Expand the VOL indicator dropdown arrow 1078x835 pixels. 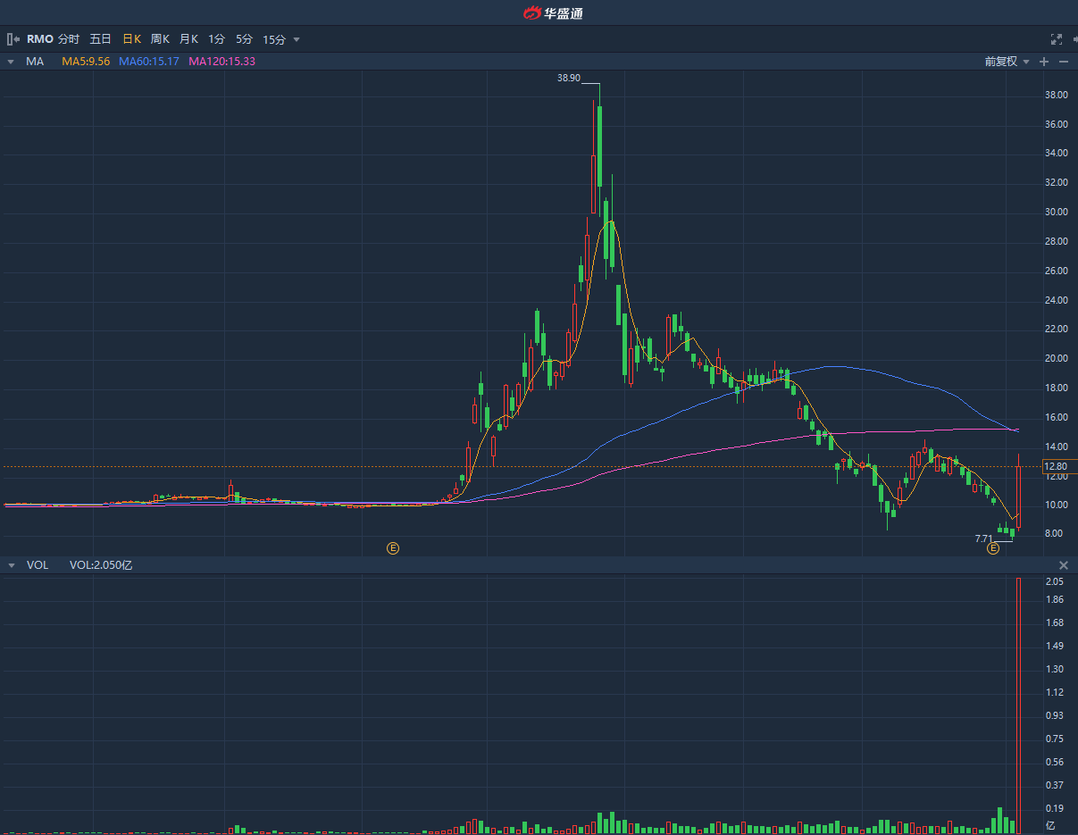[x=11, y=565]
